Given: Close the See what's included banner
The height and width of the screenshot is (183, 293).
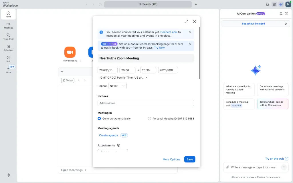Looking at the screenshot, I should (286, 24).
